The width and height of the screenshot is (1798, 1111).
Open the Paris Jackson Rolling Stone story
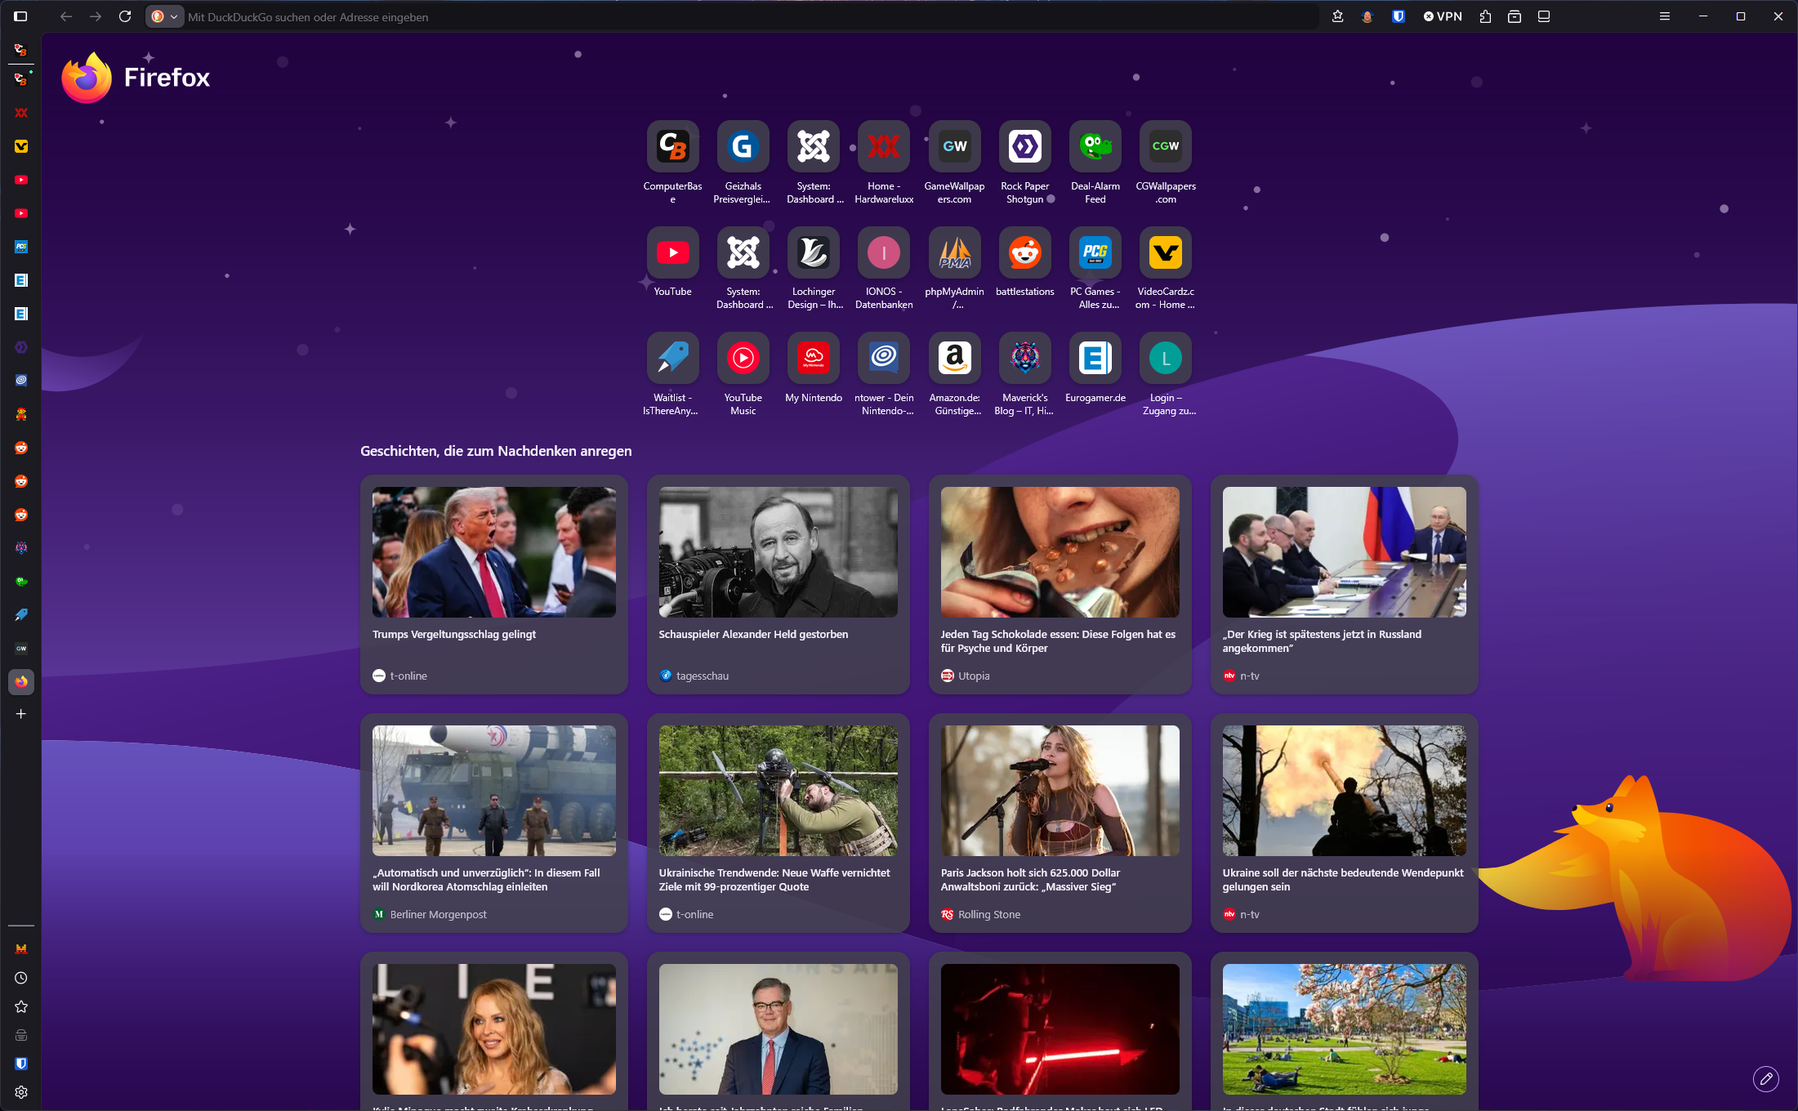coord(1060,823)
